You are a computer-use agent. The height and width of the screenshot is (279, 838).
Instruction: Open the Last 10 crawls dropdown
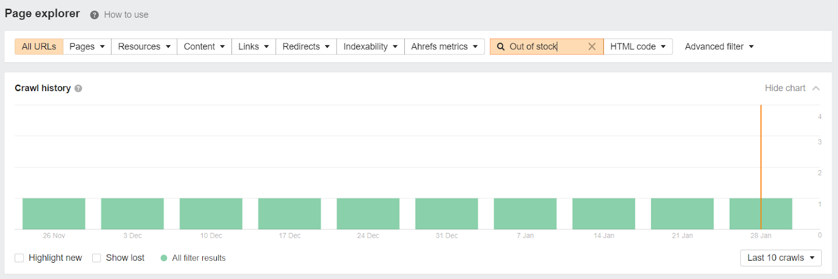tap(780, 258)
